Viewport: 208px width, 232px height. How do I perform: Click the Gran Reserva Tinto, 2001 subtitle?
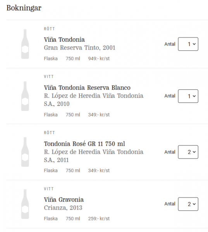point(80,48)
